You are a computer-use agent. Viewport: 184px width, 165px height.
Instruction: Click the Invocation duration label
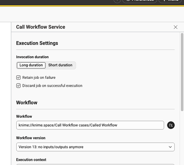click(x=32, y=57)
